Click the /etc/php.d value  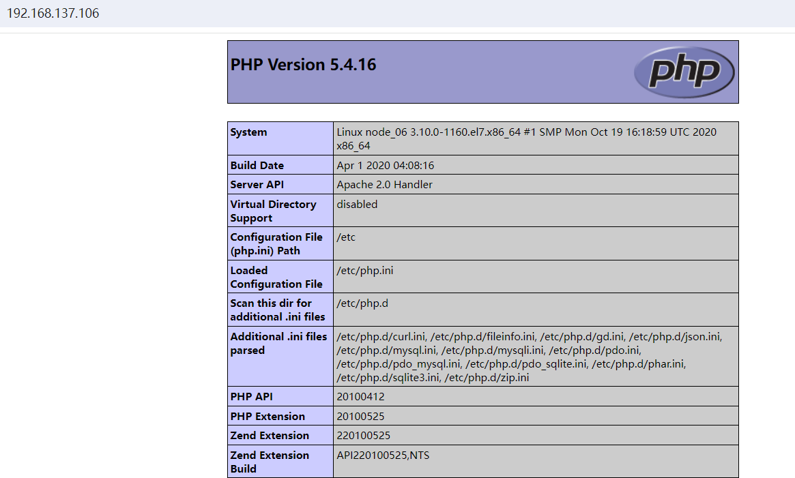pos(362,303)
